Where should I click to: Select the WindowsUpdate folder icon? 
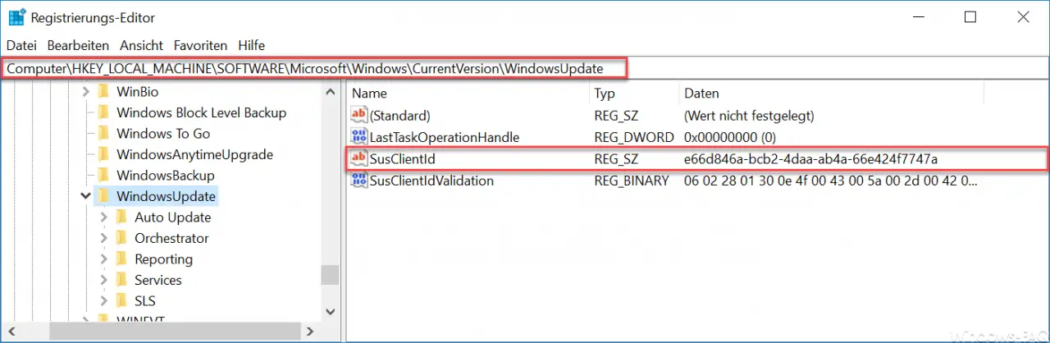coord(103,196)
